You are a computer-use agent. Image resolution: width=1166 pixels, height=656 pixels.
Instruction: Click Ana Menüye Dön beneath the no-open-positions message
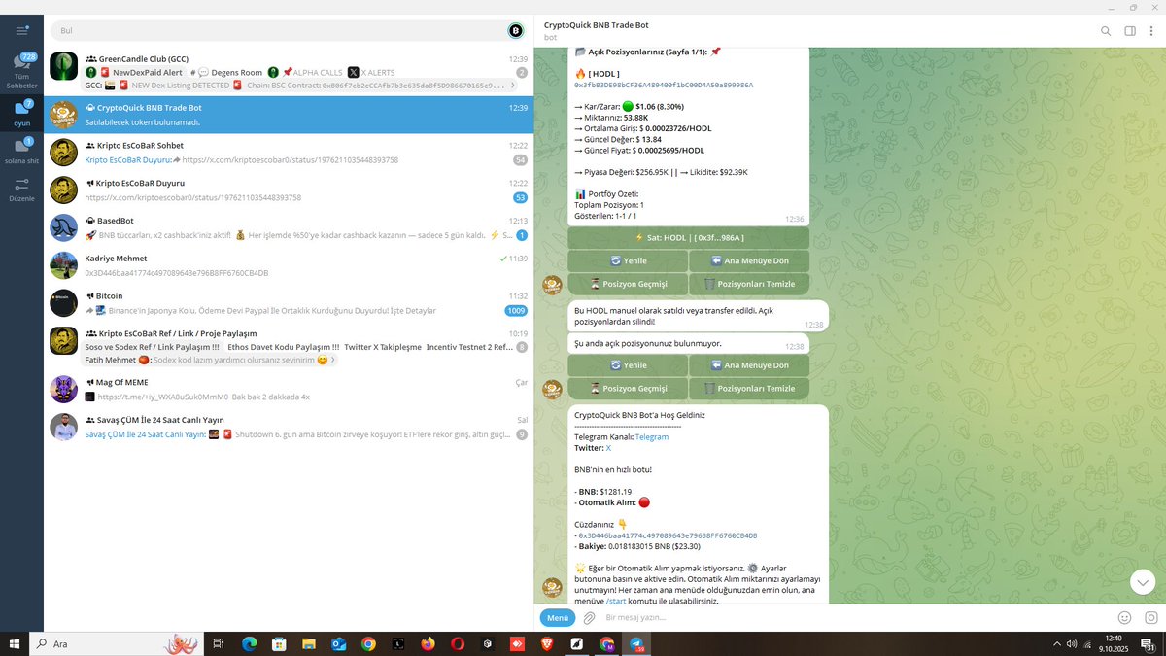[749, 365]
